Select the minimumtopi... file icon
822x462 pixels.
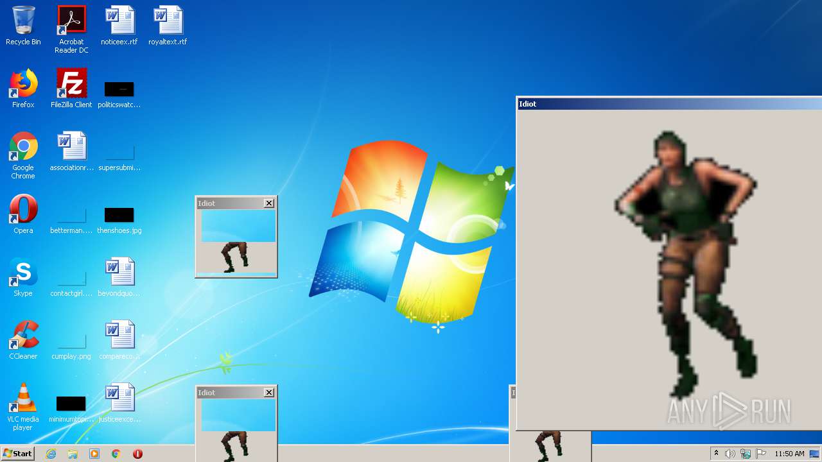click(x=71, y=409)
